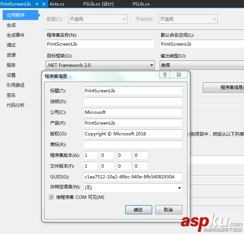
Task: Select the 应用程序 settings page
Action: [x=20, y=15]
